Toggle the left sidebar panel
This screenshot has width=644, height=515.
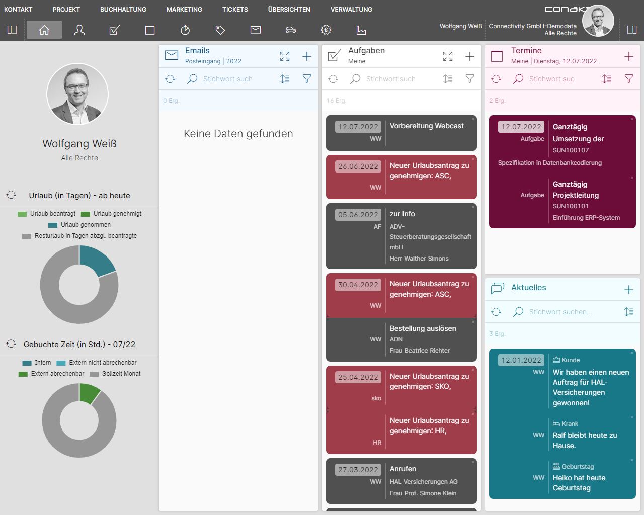tap(12, 30)
